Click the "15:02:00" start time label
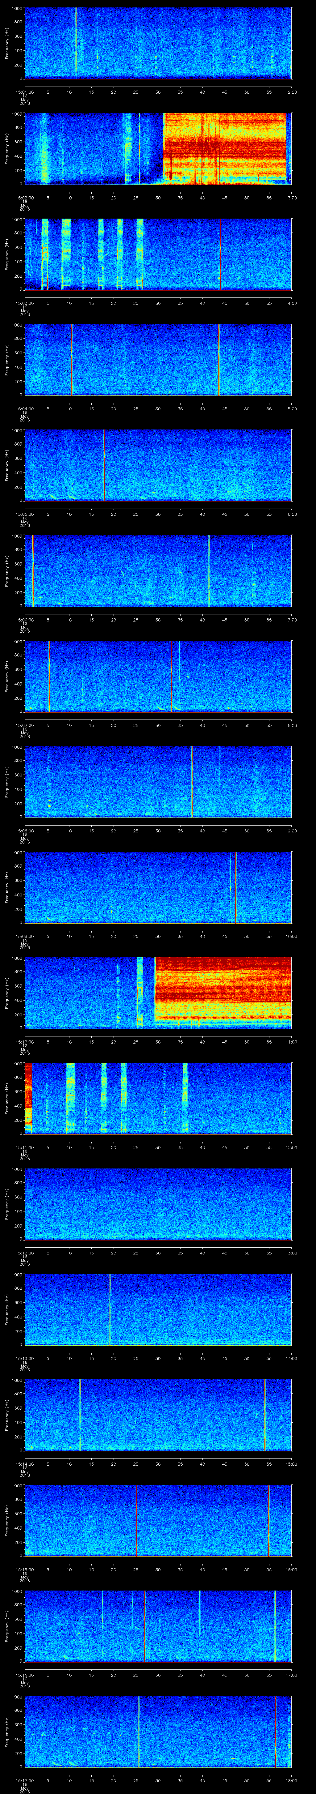This screenshot has width=316, height=1794. [x=24, y=198]
